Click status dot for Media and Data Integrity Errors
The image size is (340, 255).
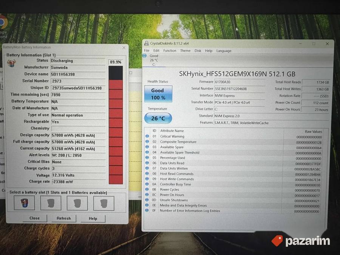147,205
